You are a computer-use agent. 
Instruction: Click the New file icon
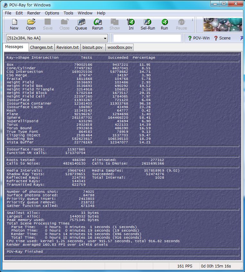[14, 24]
